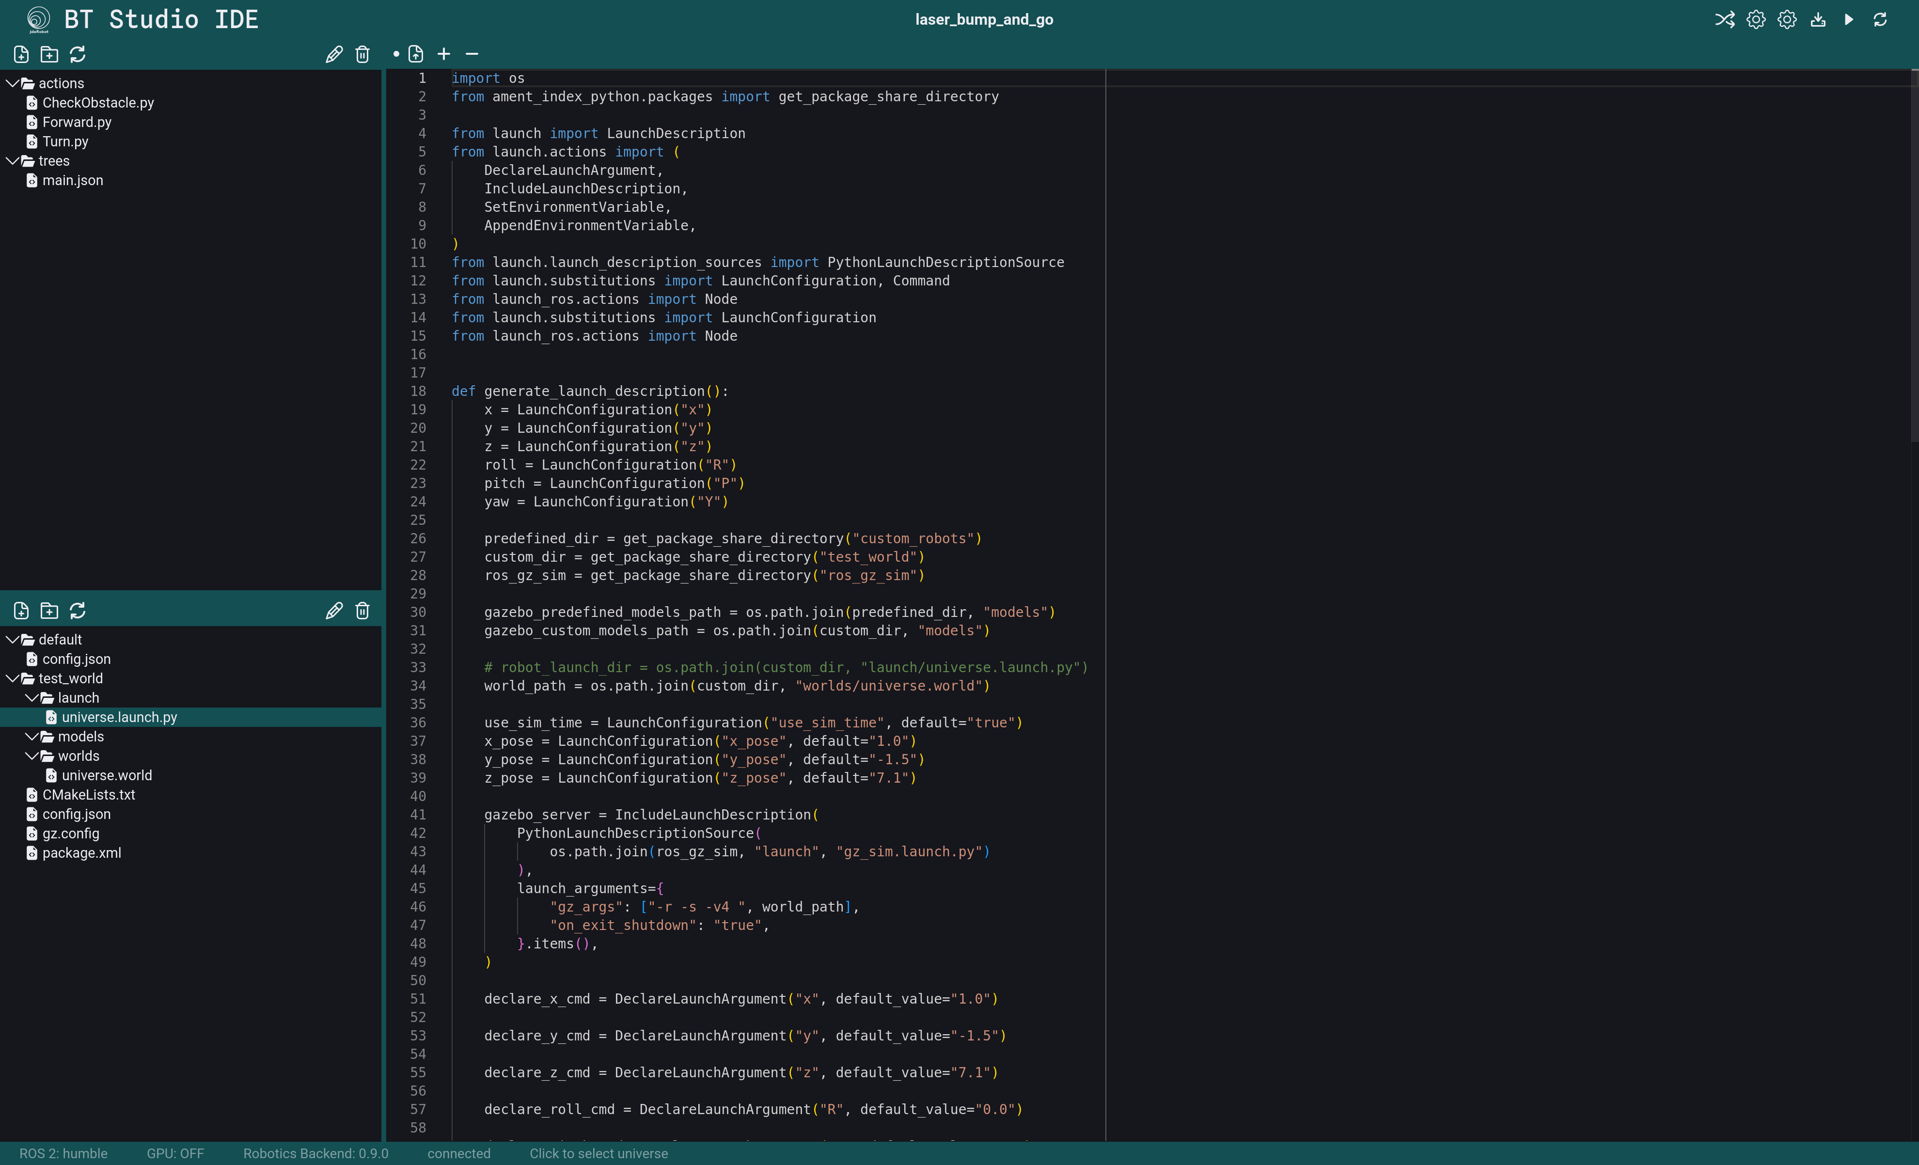
Task: Collapse the trees folder
Action: [x=13, y=160]
